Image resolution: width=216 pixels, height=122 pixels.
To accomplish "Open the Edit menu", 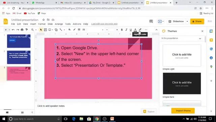I will 19,24.
